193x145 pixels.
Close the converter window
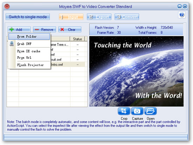(185, 6)
